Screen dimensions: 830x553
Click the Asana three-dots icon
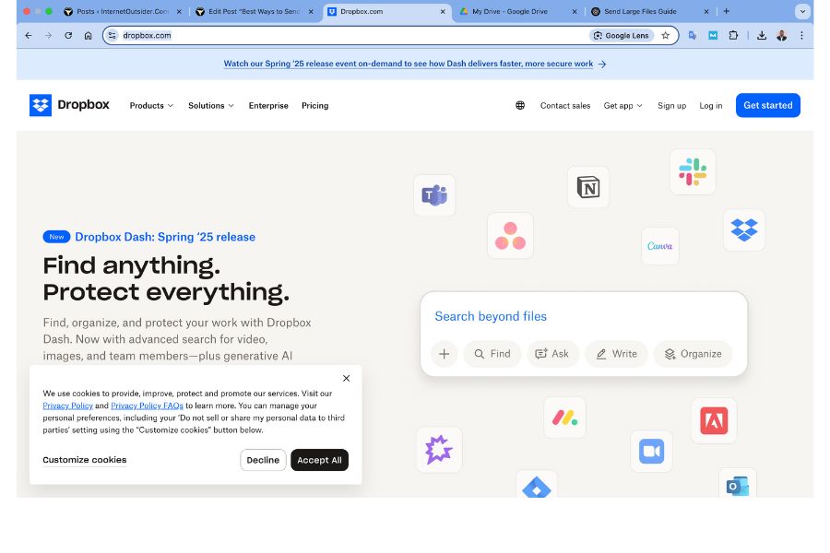pos(510,236)
